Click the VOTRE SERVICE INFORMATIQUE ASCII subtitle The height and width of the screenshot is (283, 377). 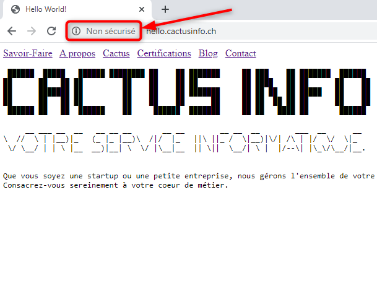pos(184,142)
